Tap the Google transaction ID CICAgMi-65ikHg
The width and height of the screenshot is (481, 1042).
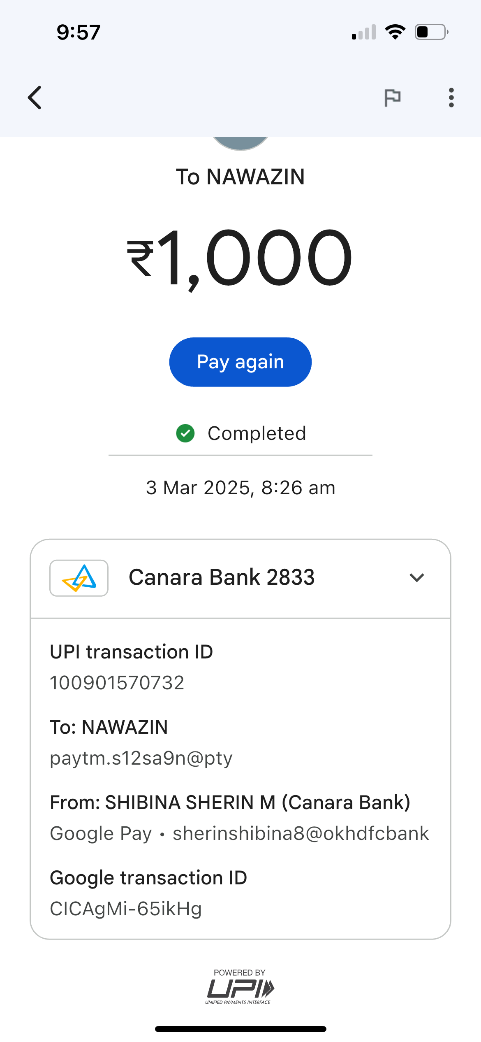[126, 909]
